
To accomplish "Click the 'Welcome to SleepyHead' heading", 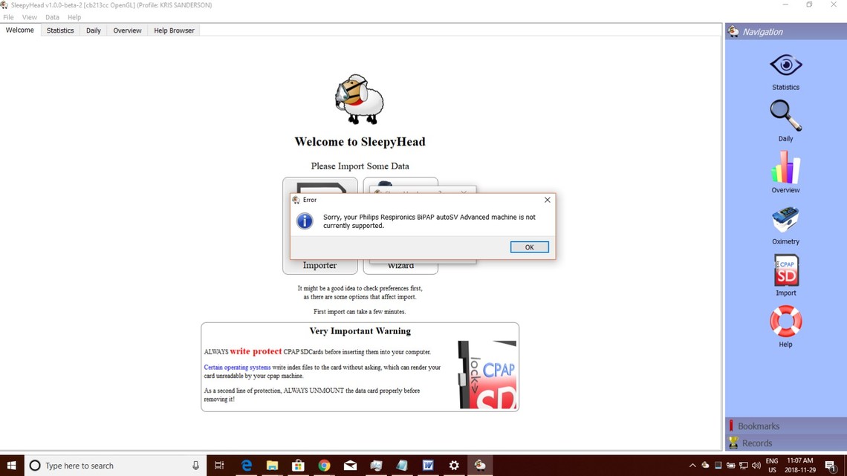I will click(360, 142).
